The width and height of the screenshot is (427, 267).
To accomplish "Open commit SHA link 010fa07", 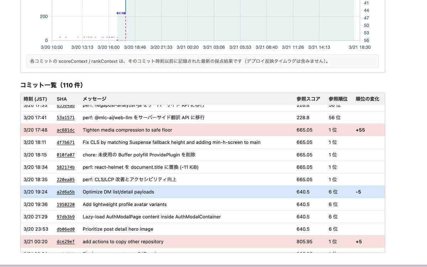I will point(65,155).
